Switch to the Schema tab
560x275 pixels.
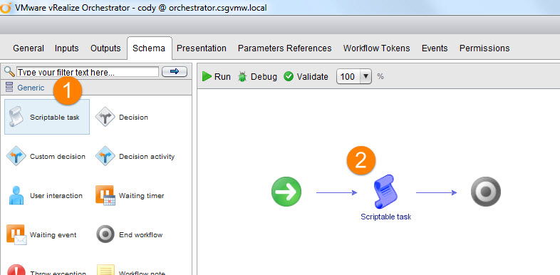coord(149,48)
